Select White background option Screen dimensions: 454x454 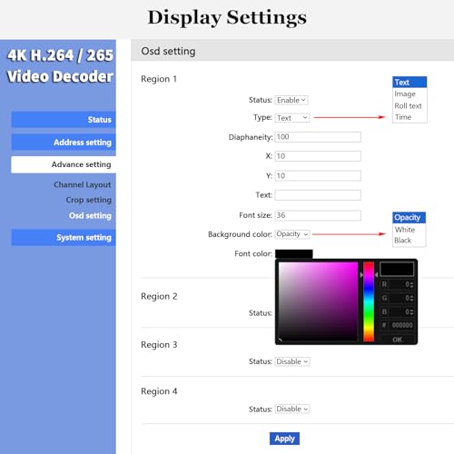pyautogui.click(x=410, y=230)
